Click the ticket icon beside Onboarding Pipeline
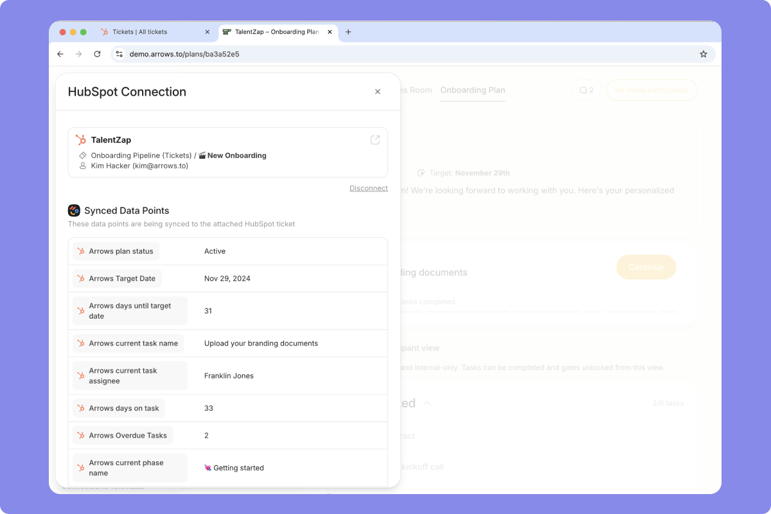This screenshot has width=771, height=514. [x=83, y=155]
